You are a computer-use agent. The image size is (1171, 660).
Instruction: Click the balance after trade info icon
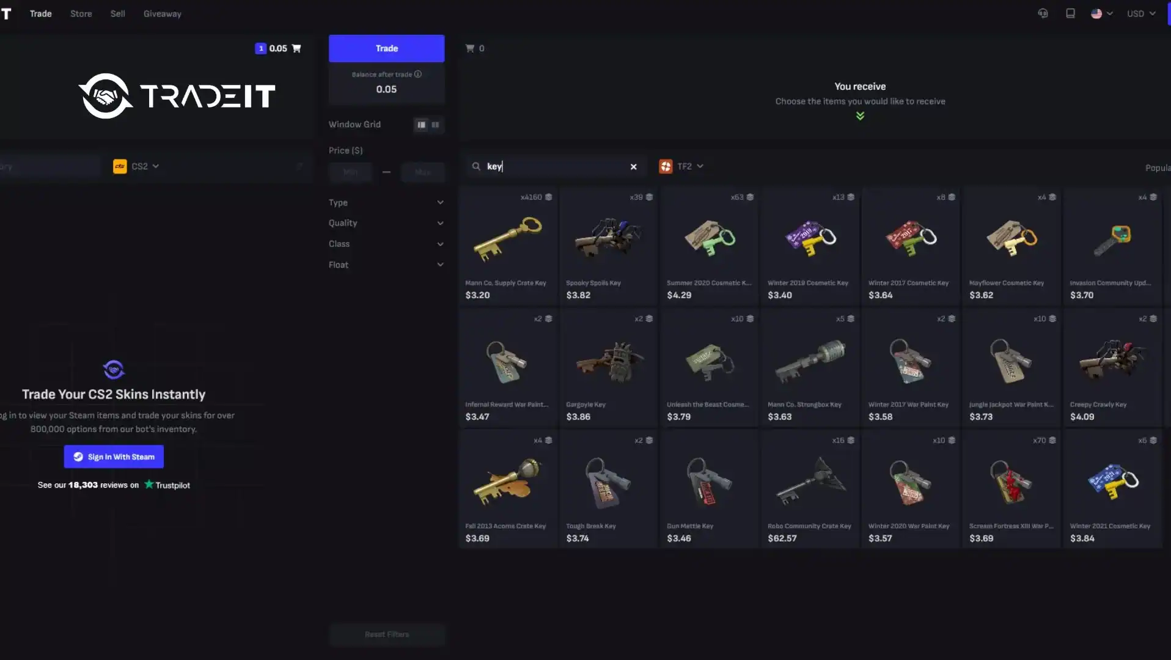click(418, 74)
